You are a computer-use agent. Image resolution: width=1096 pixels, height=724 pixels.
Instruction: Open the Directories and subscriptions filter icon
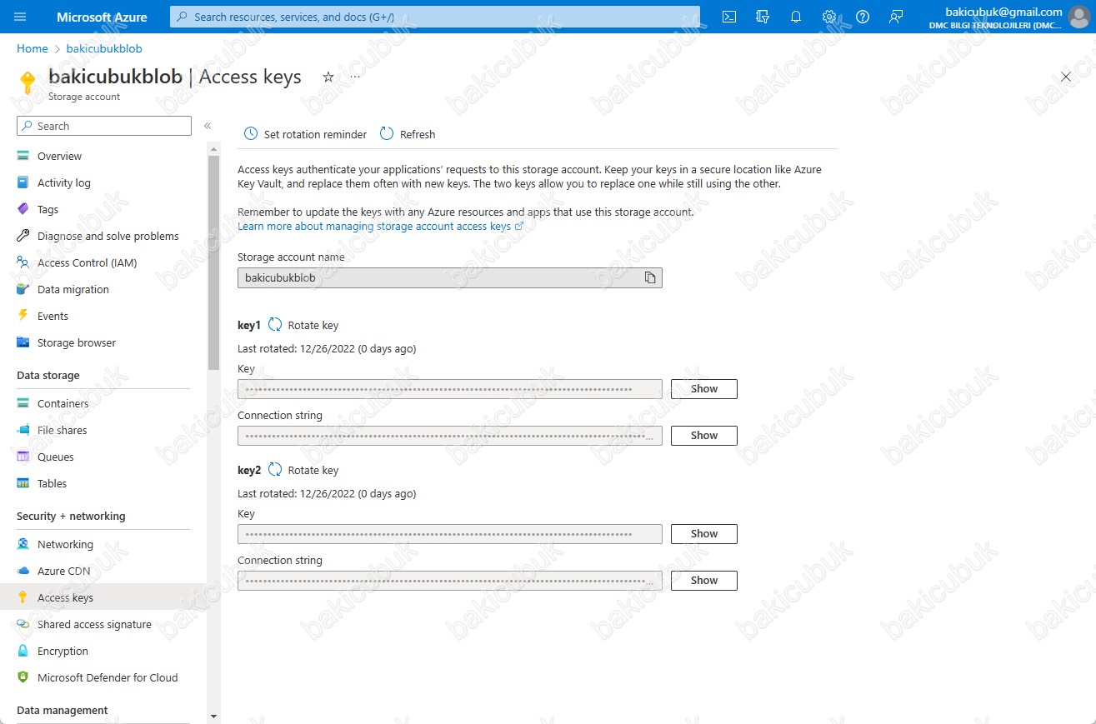pos(763,17)
